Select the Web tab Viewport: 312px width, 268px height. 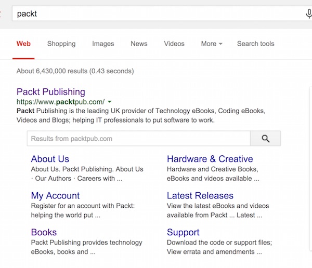coord(23,44)
